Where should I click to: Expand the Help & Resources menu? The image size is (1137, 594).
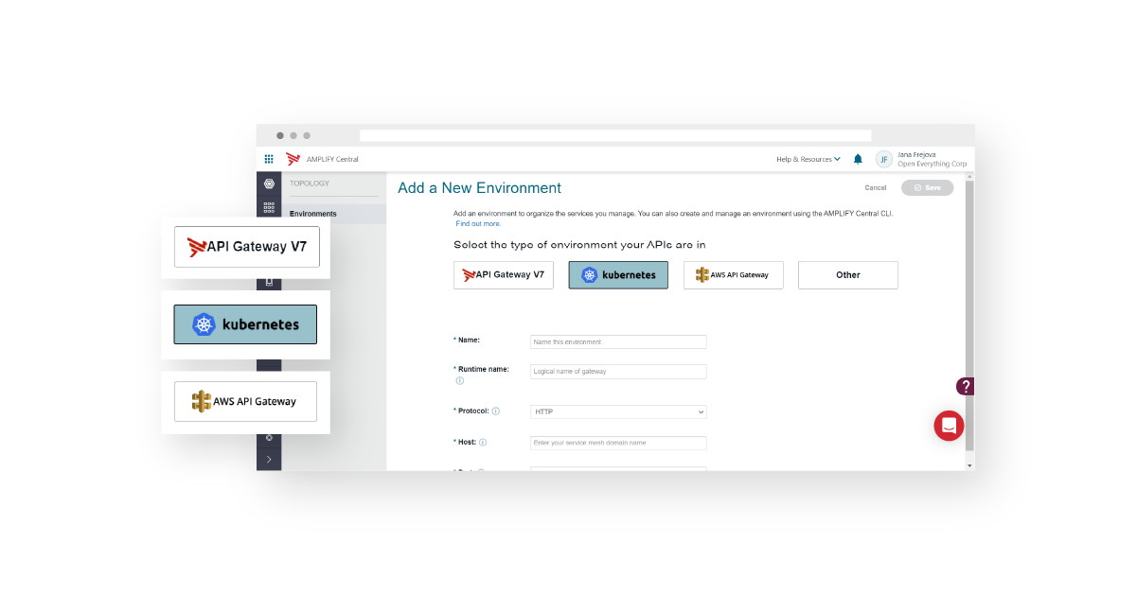point(808,159)
